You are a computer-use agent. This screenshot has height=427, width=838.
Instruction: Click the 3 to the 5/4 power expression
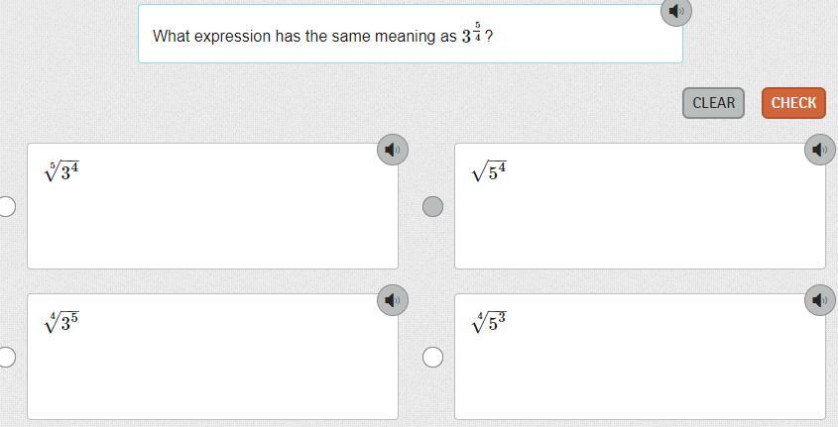472,35
